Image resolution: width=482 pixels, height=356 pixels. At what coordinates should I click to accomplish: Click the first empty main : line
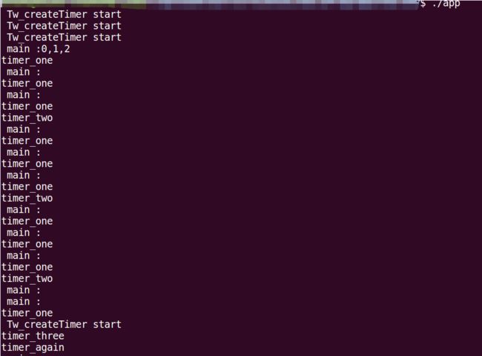24,72
